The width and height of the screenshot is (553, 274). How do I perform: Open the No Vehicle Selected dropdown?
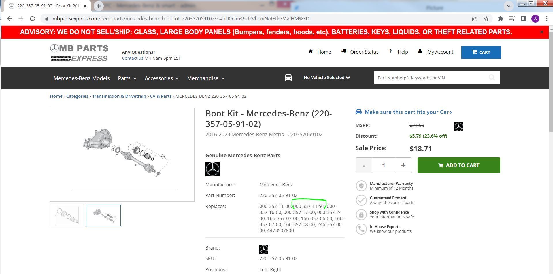pyautogui.click(x=326, y=78)
